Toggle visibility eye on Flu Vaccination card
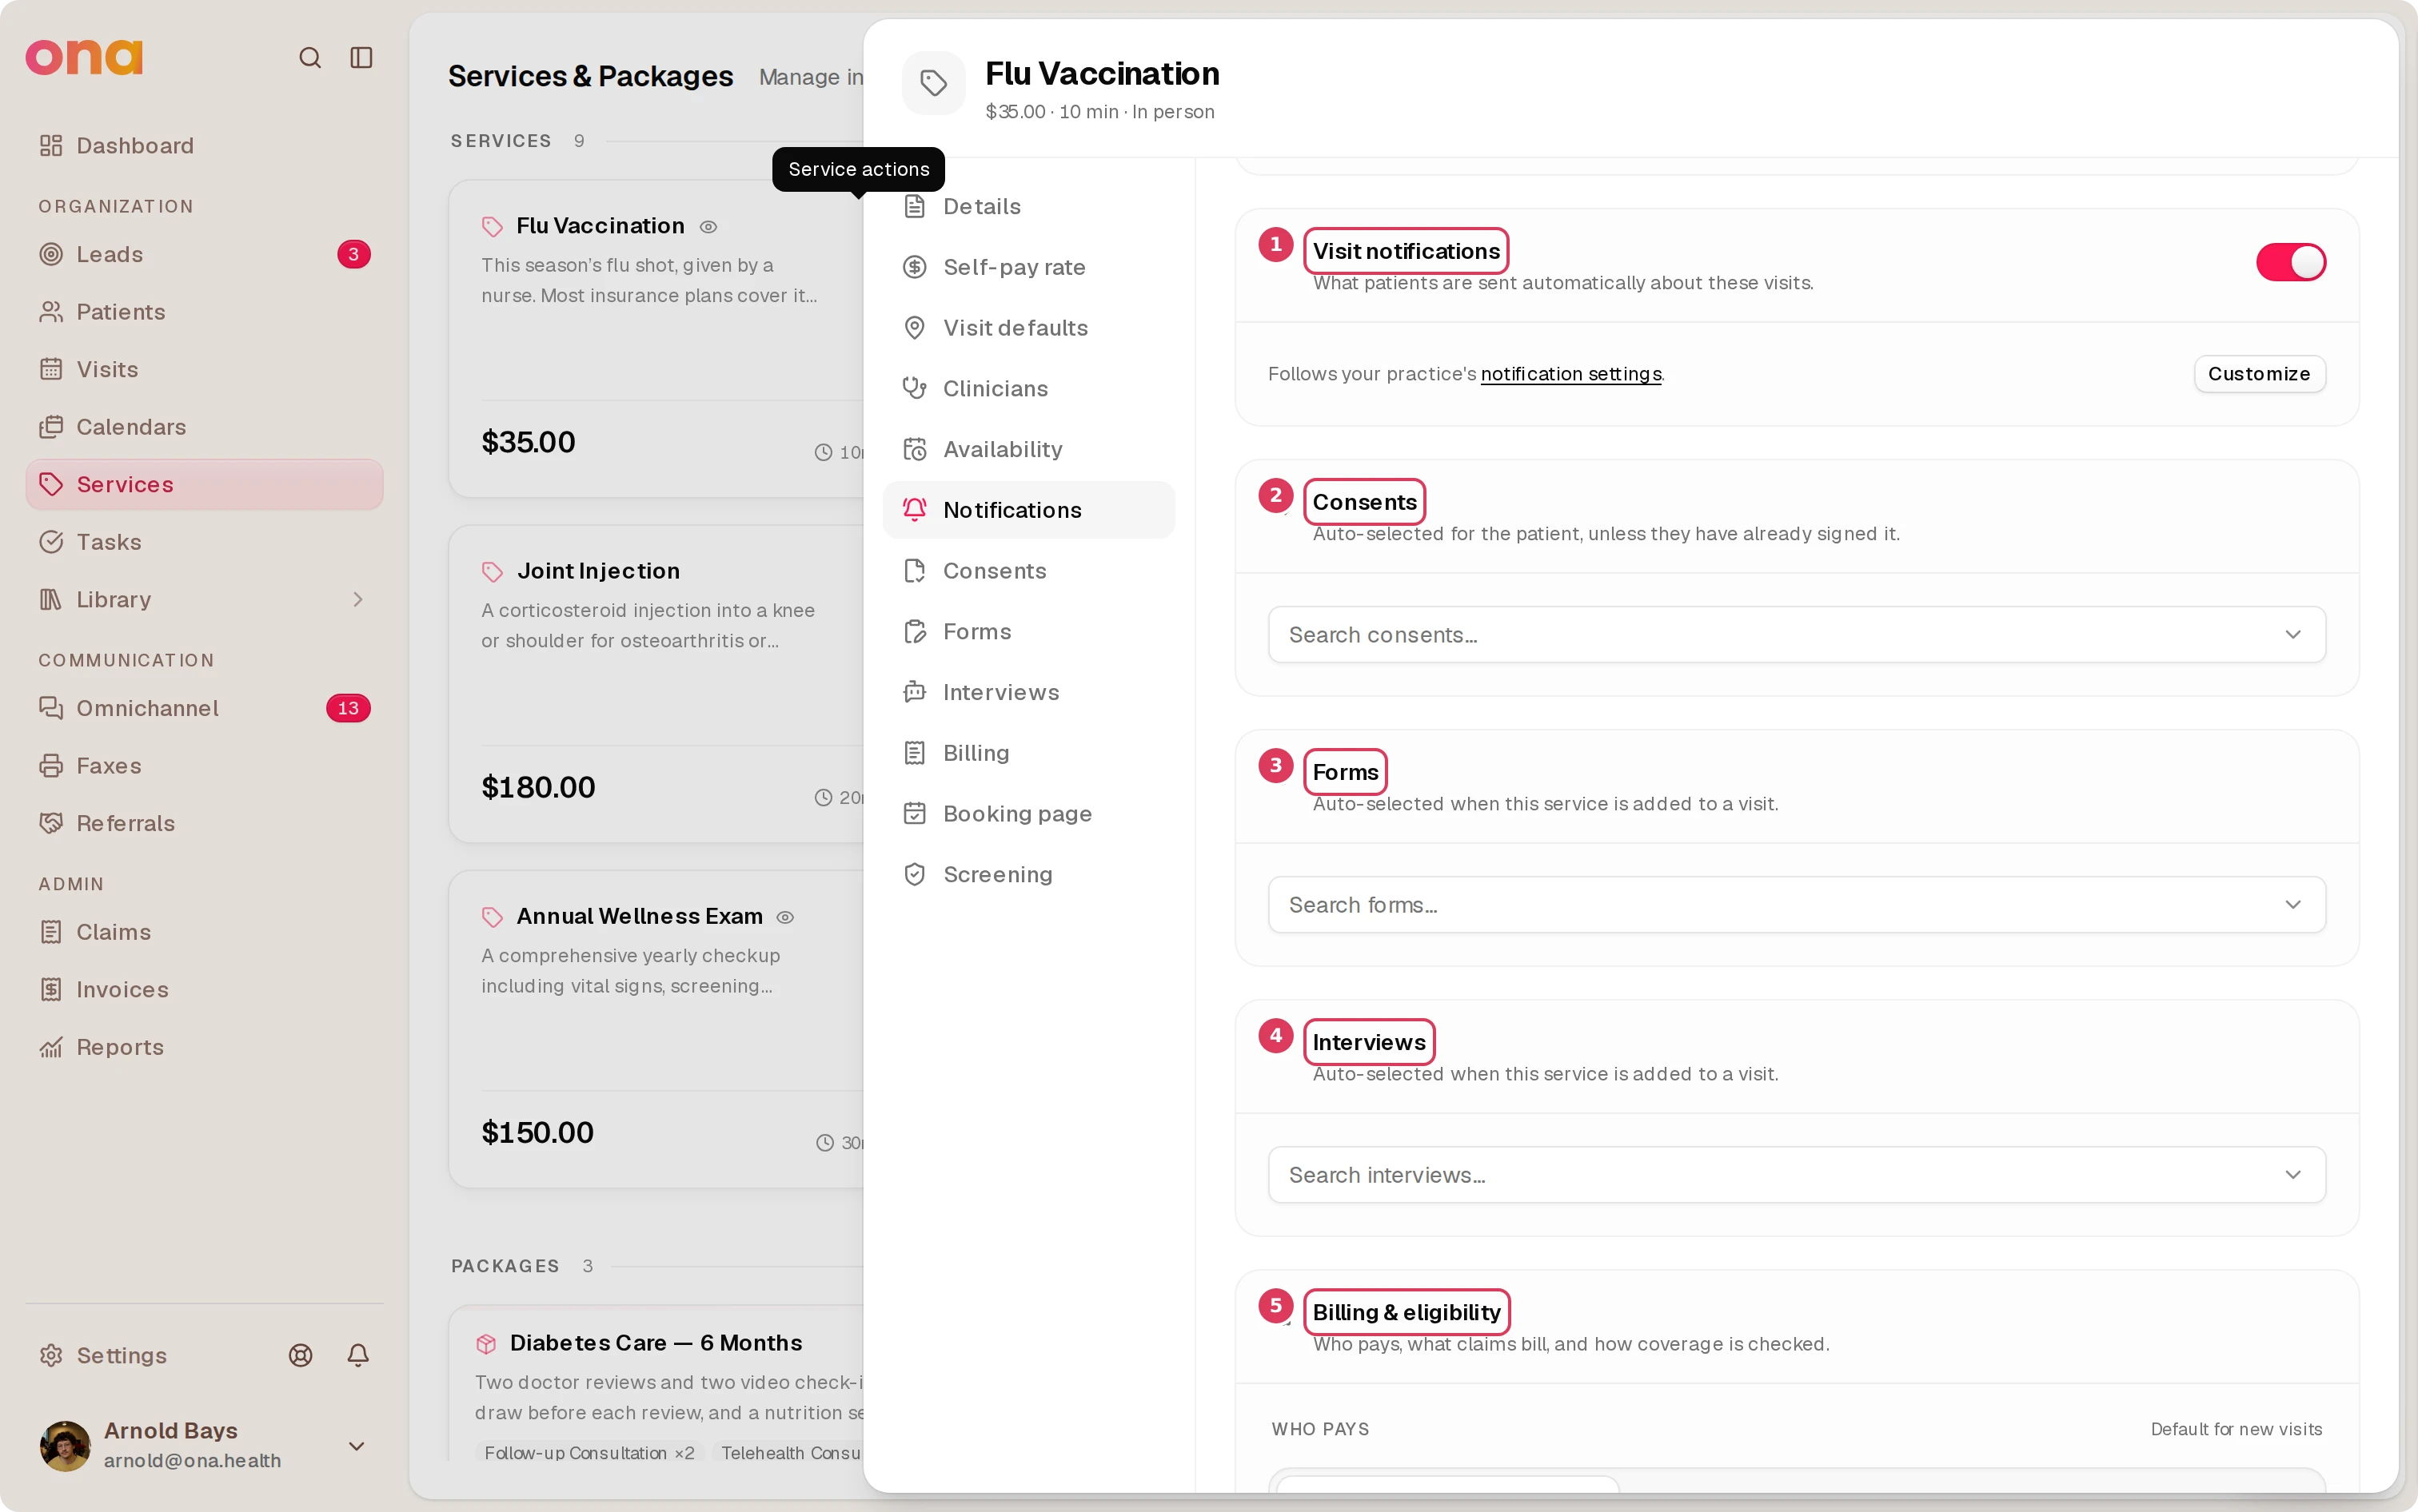Viewport: 2418px width, 1512px height. [x=708, y=227]
